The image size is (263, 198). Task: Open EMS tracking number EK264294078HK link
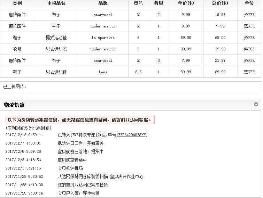132,135
